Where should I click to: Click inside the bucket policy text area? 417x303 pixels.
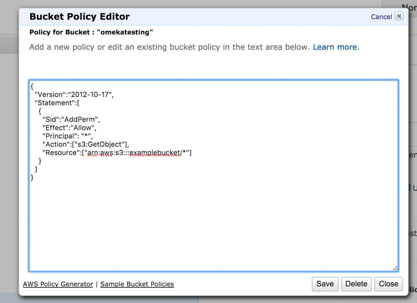(x=213, y=176)
